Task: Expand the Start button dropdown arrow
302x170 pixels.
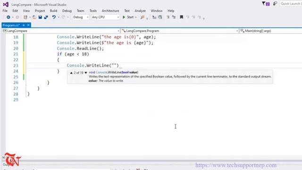Action: click(x=136, y=17)
